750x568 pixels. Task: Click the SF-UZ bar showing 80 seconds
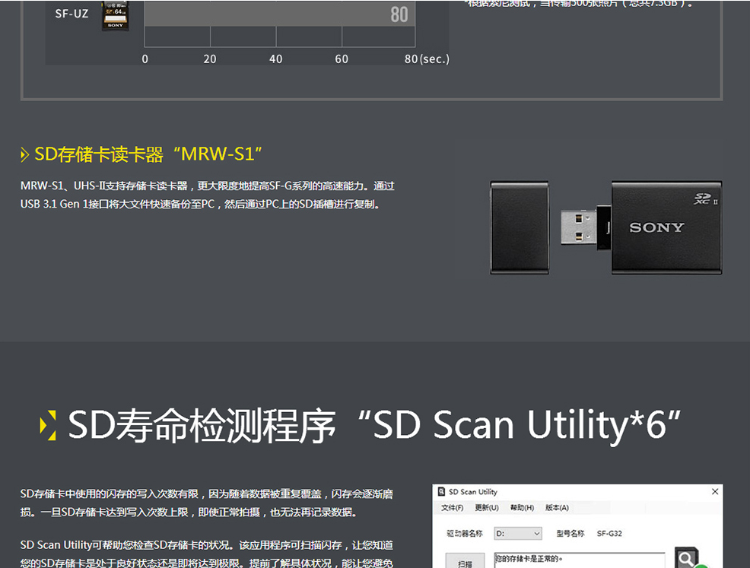[280, 14]
